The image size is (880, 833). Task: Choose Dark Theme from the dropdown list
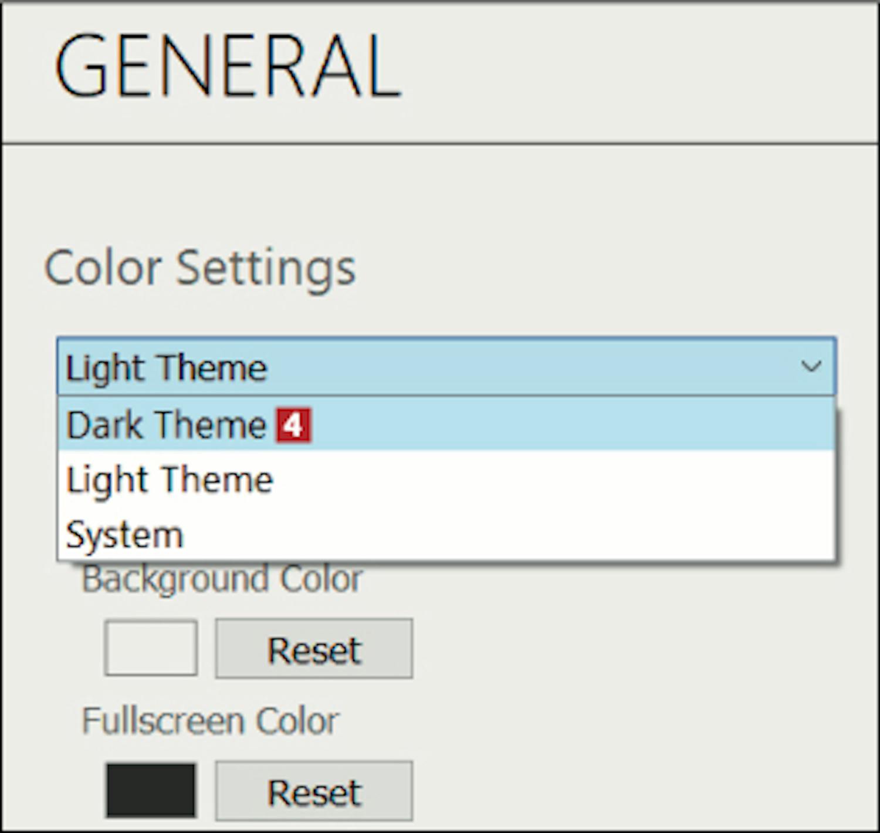pyautogui.click(x=167, y=424)
